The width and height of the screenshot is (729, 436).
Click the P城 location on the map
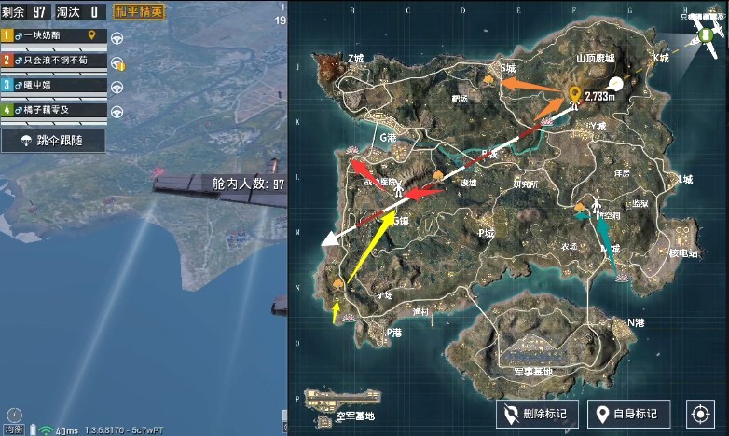(x=487, y=233)
